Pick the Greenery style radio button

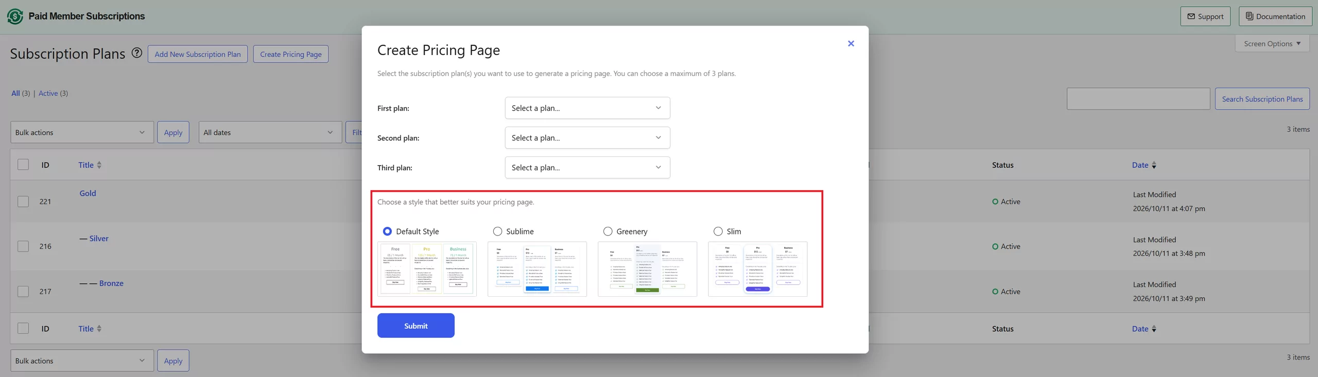pos(608,231)
